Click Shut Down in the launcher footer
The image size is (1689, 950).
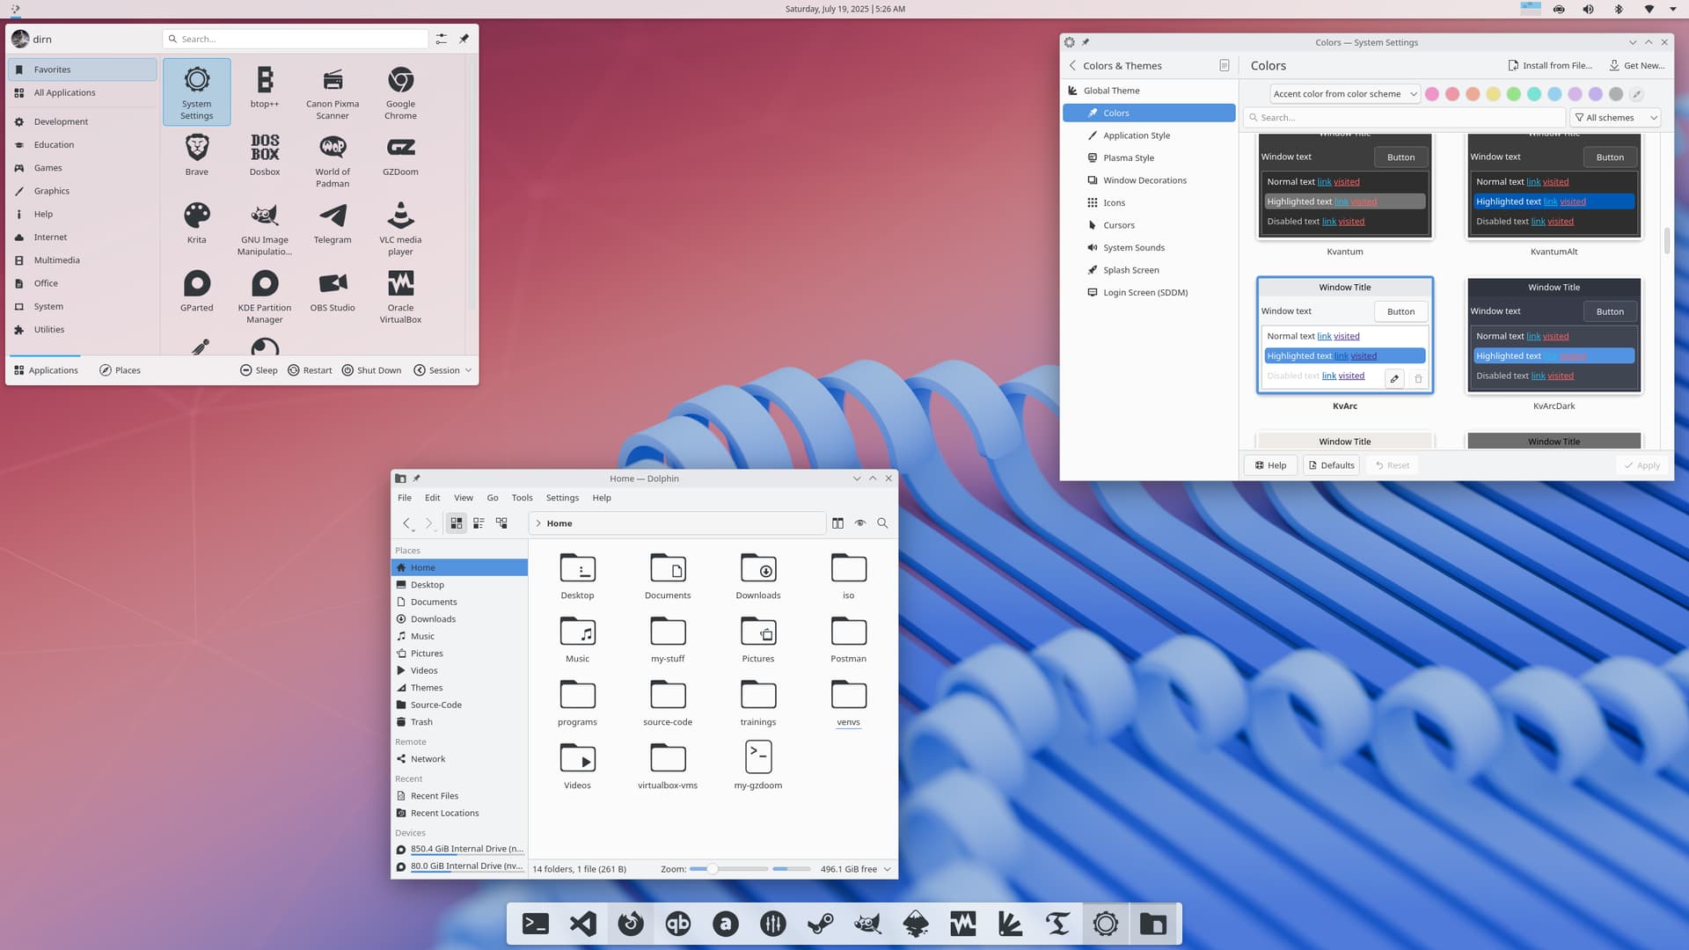coord(371,370)
